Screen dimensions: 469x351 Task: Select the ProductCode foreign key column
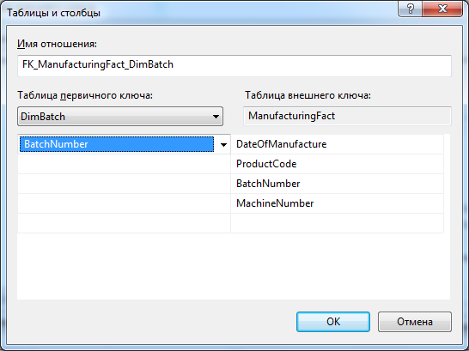337,164
